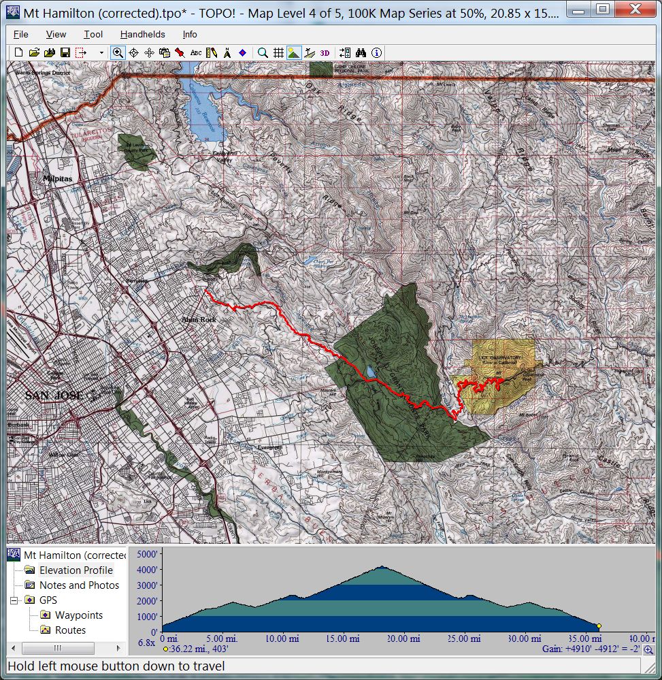Select the Compass tool icon
Screen dimensions: 662x680
226,52
